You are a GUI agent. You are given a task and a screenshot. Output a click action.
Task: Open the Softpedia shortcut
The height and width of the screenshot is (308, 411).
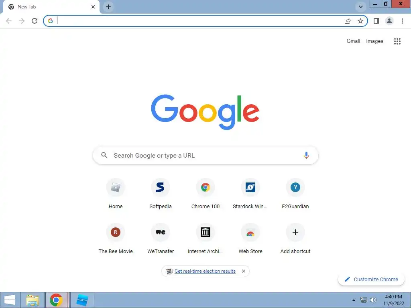(161, 194)
